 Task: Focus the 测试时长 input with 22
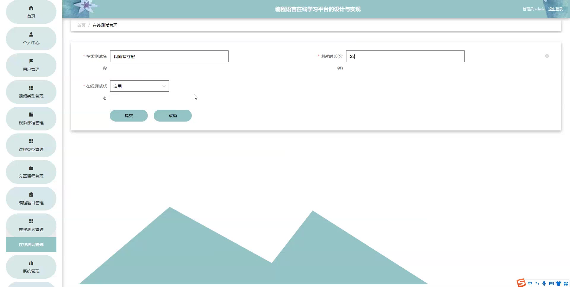click(405, 56)
